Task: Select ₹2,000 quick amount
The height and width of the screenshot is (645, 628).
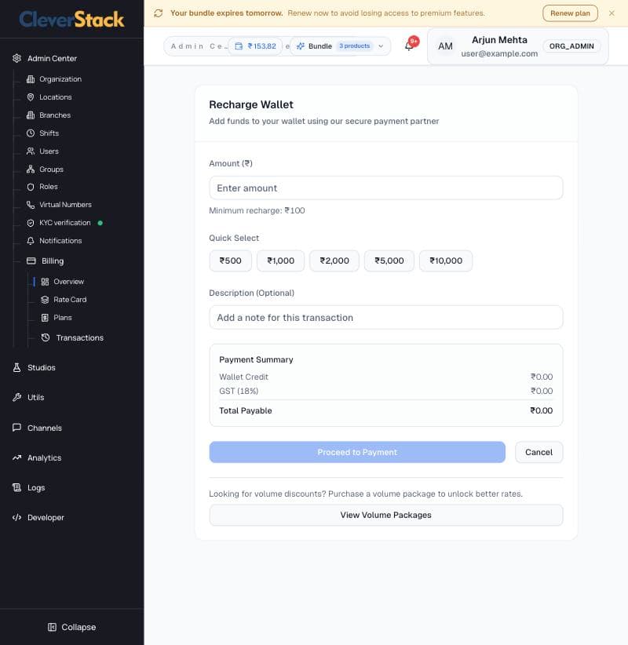Action: pos(334,261)
